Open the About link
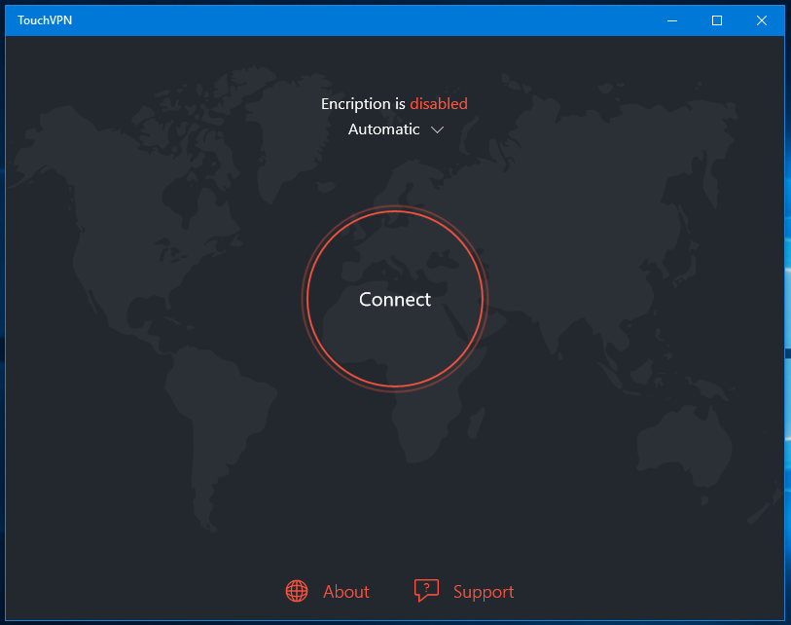The width and height of the screenshot is (791, 625). pos(346,591)
